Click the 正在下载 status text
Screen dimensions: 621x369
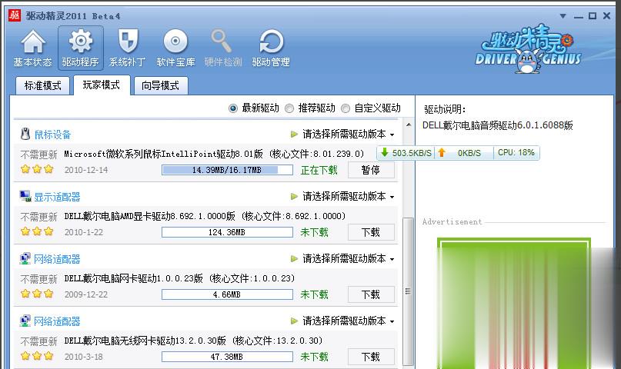319,170
